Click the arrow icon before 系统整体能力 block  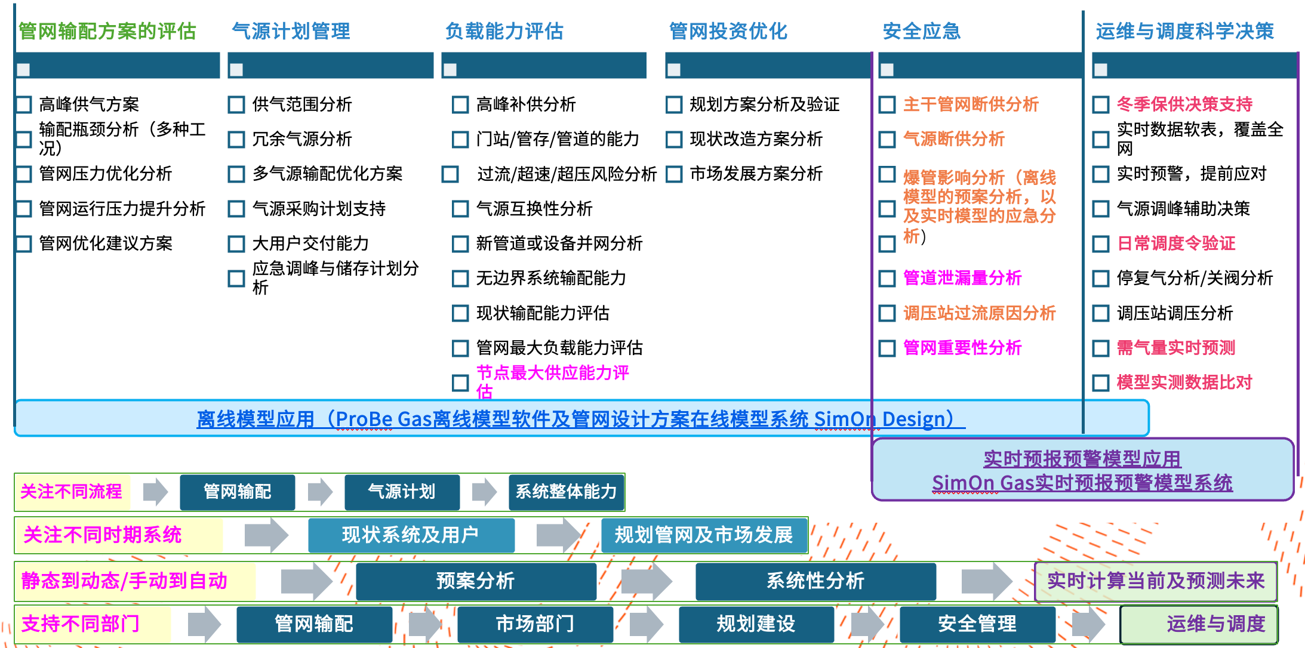point(484,492)
